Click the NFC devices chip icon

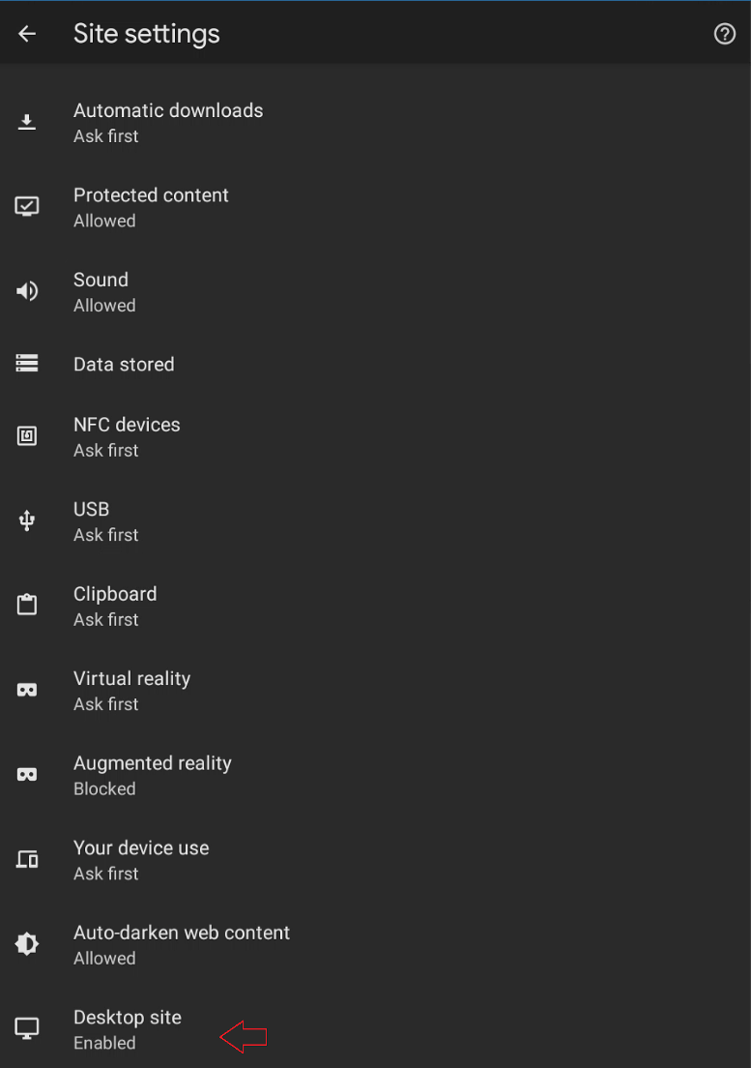click(x=27, y=436)
